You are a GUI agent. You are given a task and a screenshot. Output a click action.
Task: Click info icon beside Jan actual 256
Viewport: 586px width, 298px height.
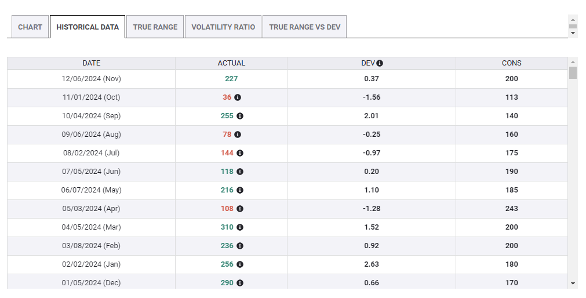tap(240, 264)
